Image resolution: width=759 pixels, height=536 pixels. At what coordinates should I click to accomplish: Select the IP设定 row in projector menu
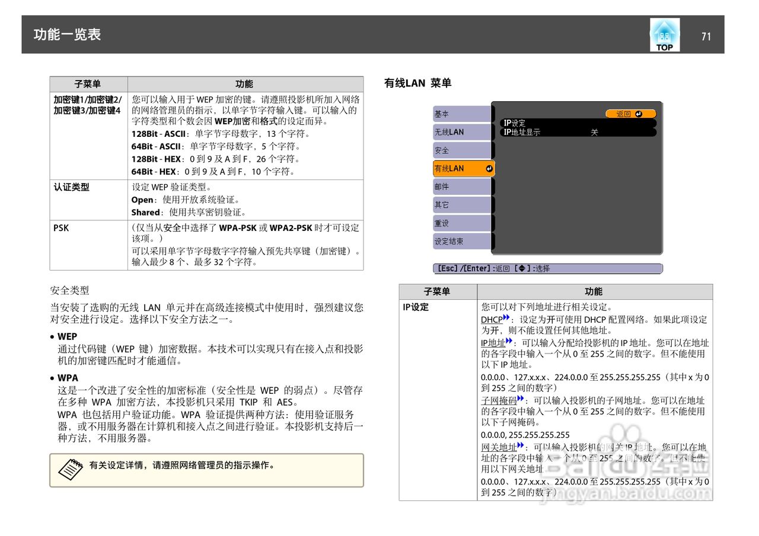[x=578, y=123]
